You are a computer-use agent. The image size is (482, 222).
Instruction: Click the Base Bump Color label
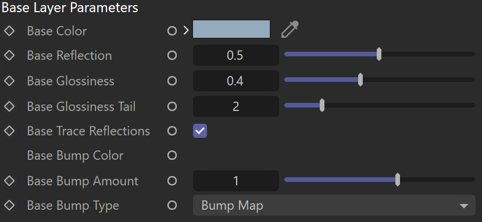75,156
